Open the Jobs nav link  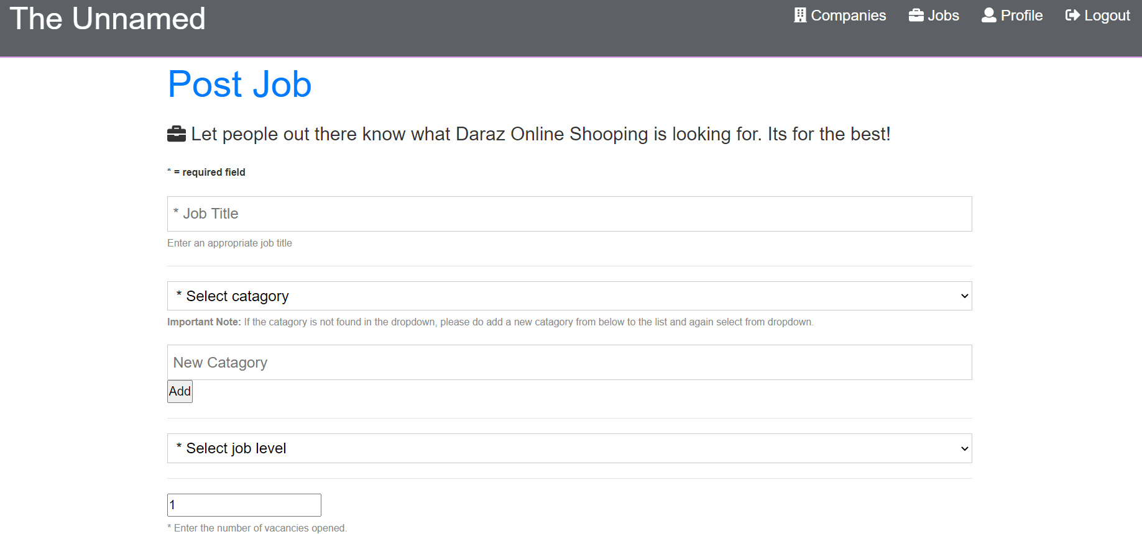(934, 15)
